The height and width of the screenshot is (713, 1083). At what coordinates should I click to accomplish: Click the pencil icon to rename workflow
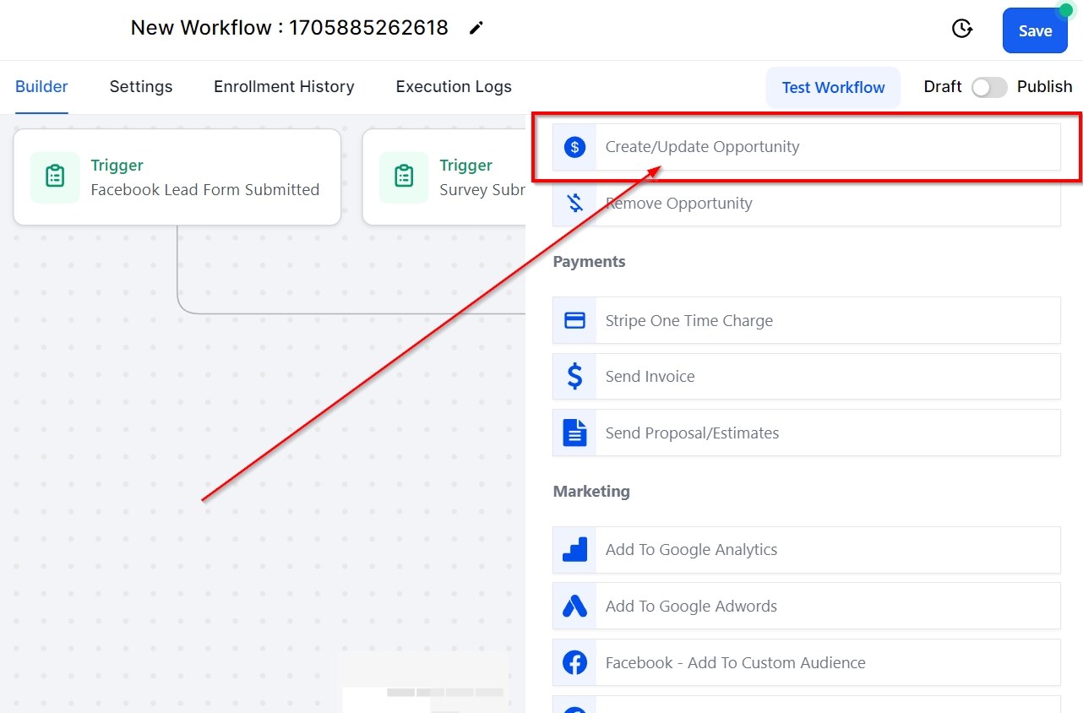pos(476,28)
